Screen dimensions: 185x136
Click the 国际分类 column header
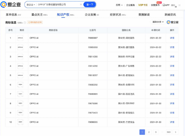[x=126, y=30]
